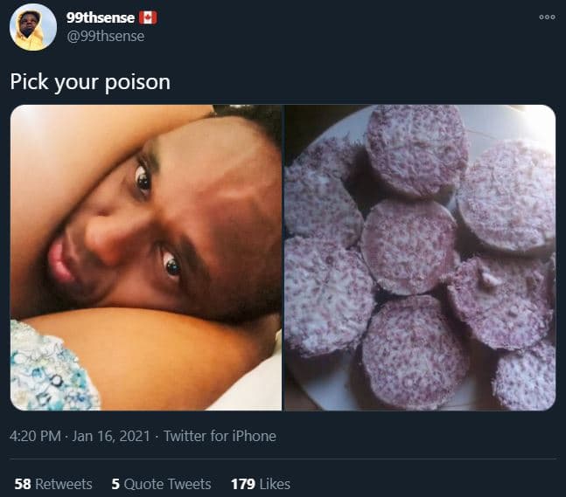
Task: View the 179 Likes list
Action: [261, 483]
